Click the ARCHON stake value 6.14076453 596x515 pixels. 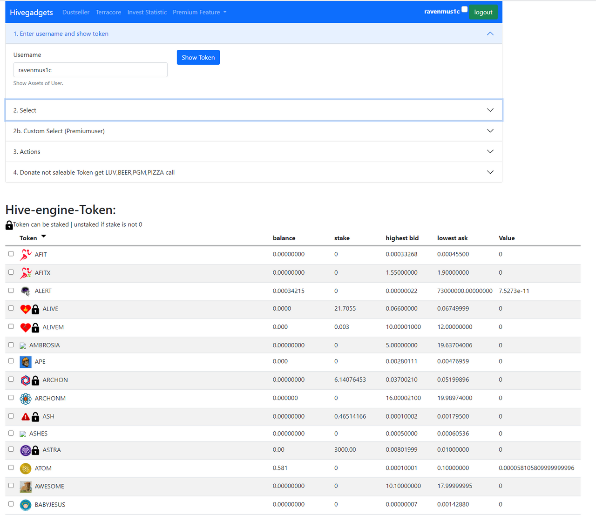tap(350, 380)
